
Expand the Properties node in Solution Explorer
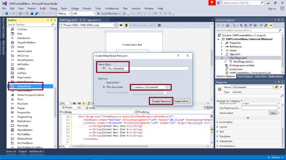(222, 43)
